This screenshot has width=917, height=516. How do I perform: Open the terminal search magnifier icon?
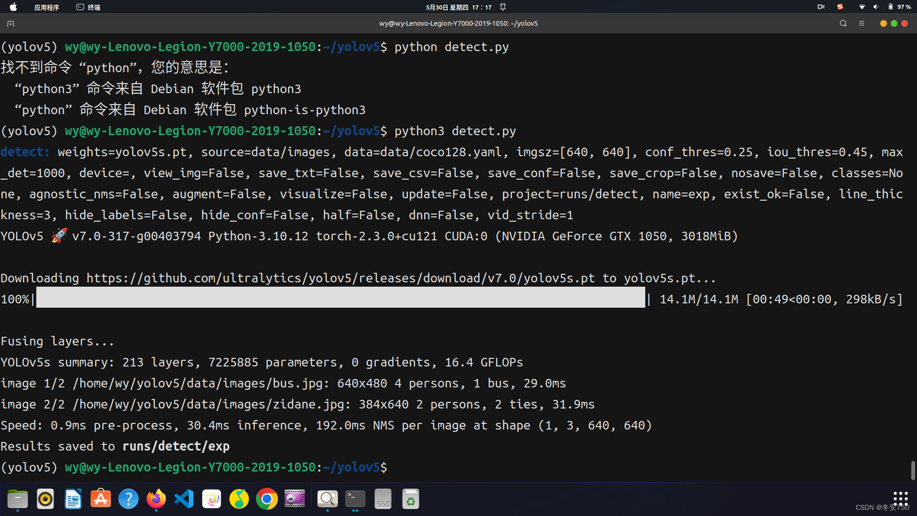843,23
